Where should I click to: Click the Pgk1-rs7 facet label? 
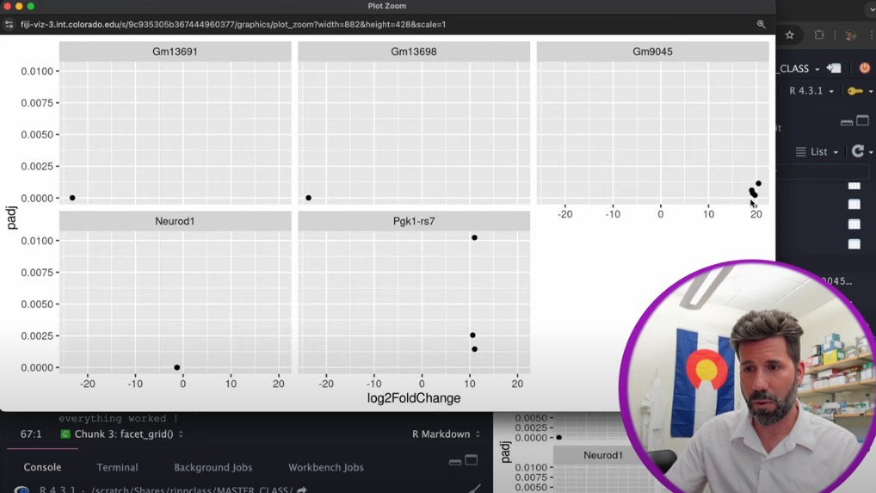pyautogui.click(x=414, y=221)
